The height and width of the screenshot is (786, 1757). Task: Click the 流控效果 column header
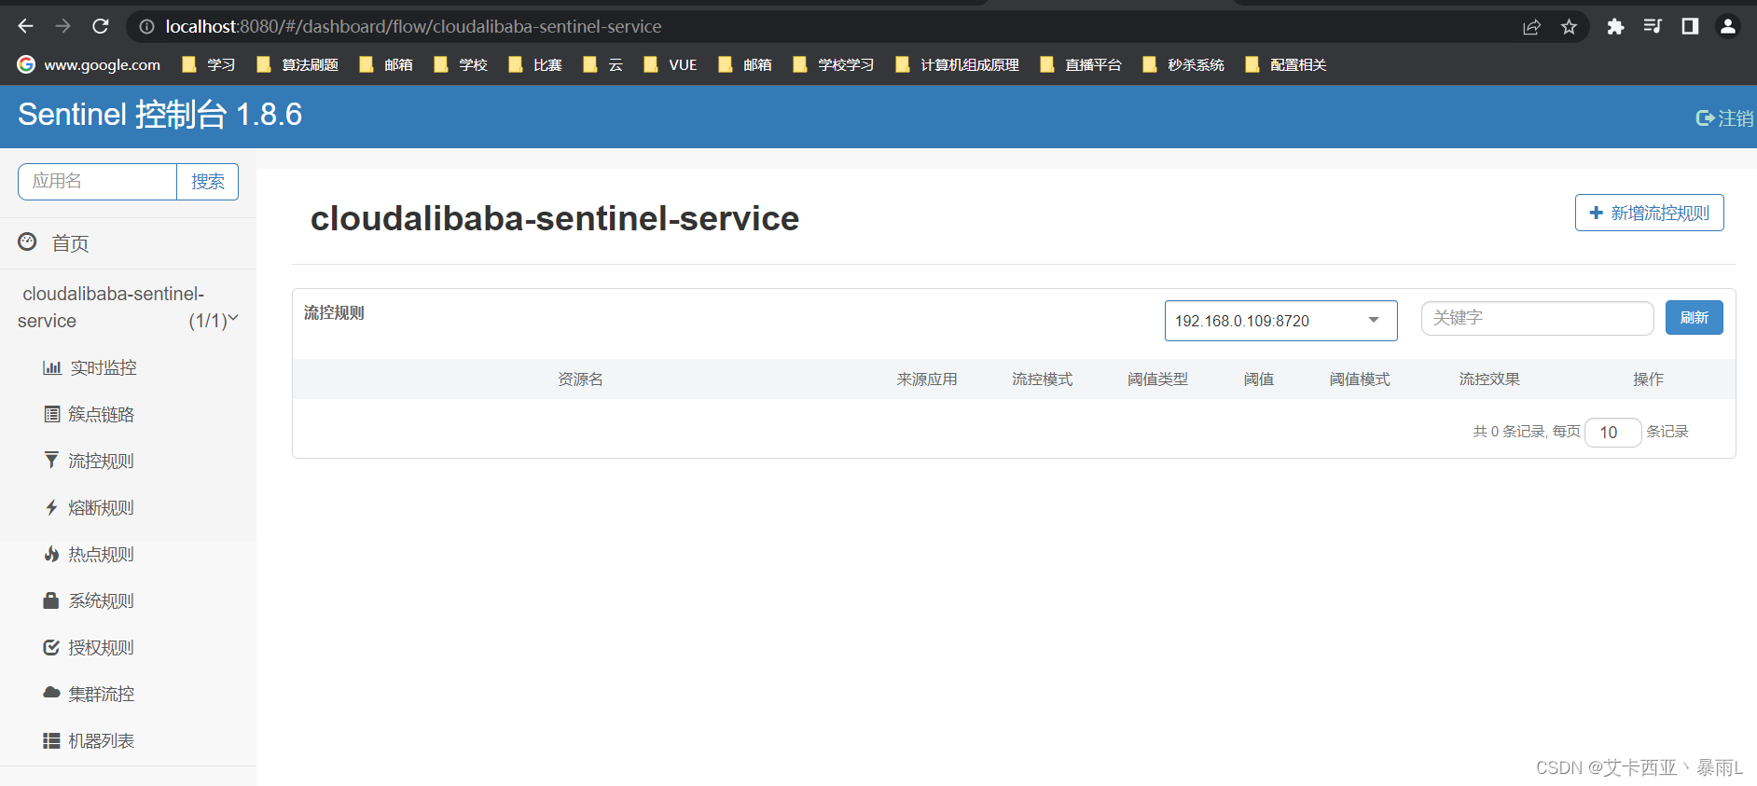[x=1489, y=379]
